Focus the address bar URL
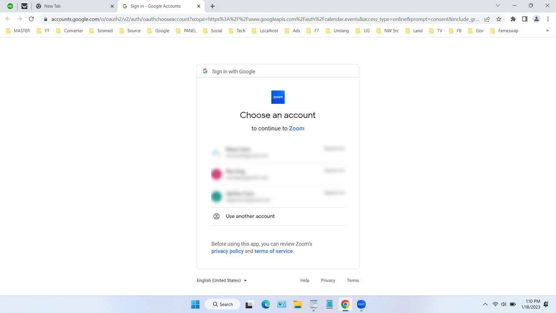 tap(265, 19)
